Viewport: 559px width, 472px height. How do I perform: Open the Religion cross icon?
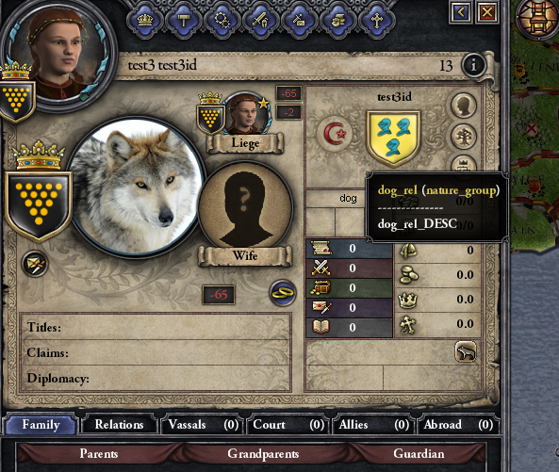(x=377, y=20)
